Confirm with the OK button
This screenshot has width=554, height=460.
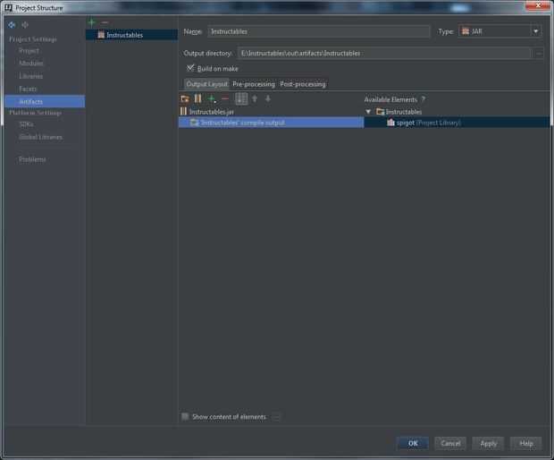tap(413, 443)
